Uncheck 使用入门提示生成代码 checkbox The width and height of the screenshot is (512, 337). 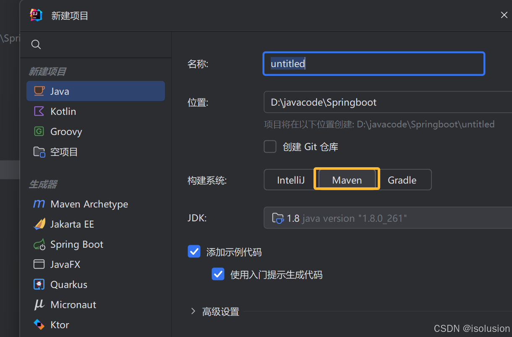(x=218, y=274)
